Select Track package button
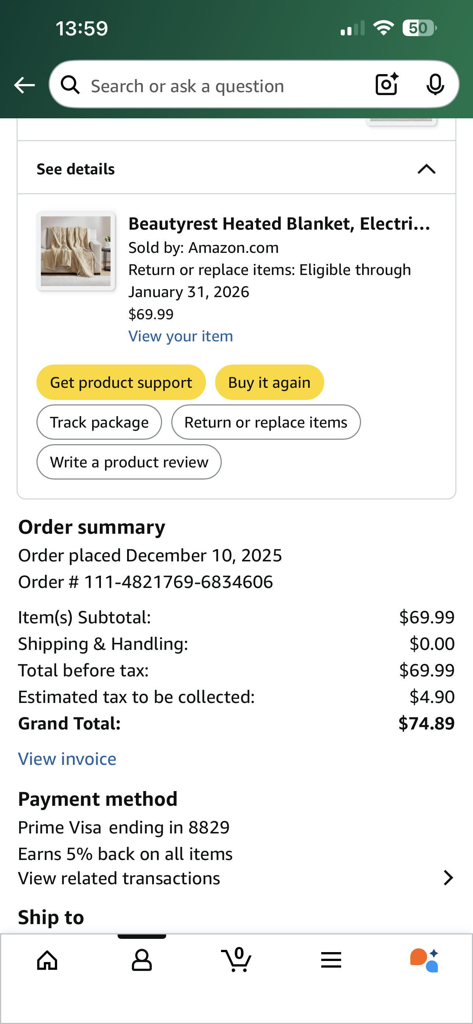This screenshot has width=473, height=1024. point(99,422)
